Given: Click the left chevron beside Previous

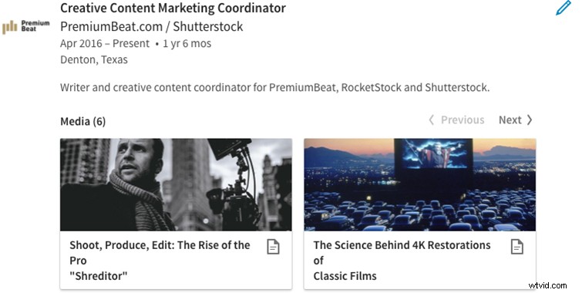Looking at the screenshot, I should [x=432, y=120].
